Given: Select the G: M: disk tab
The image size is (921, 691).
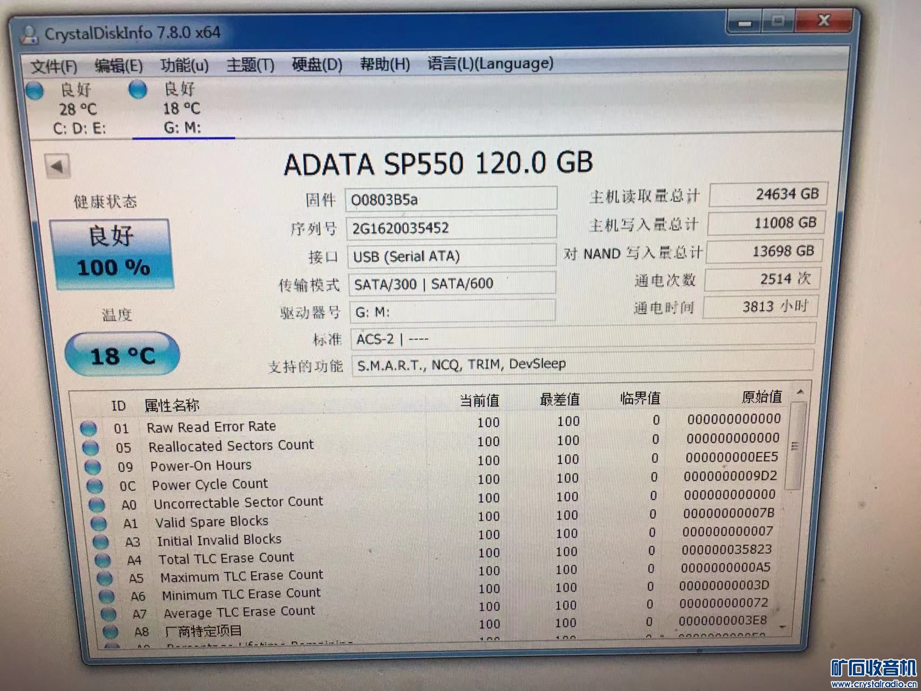Looking at the screenshot, I should [182, 108].
